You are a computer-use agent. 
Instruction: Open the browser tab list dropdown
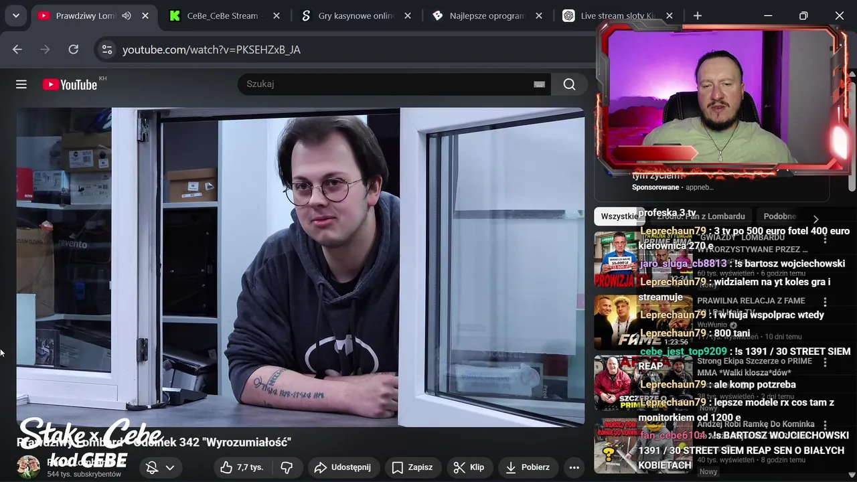(15, 15)
